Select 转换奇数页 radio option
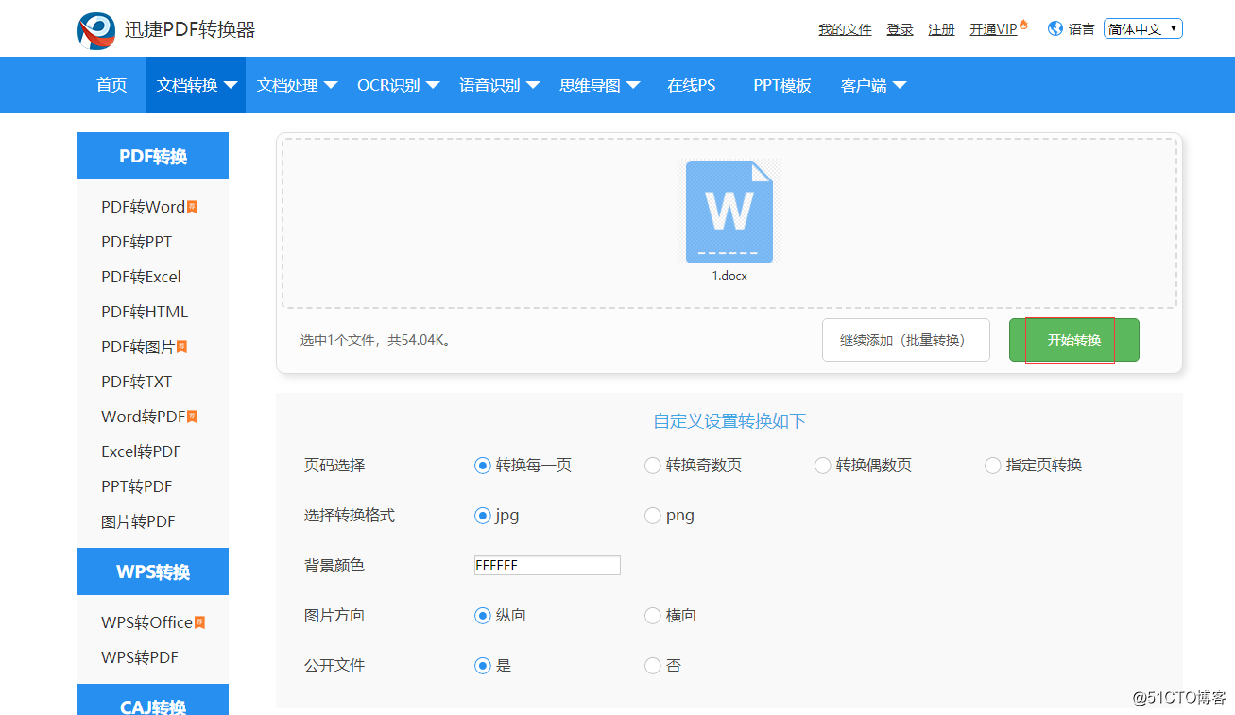1235x715 pixels. coord(652,466)
